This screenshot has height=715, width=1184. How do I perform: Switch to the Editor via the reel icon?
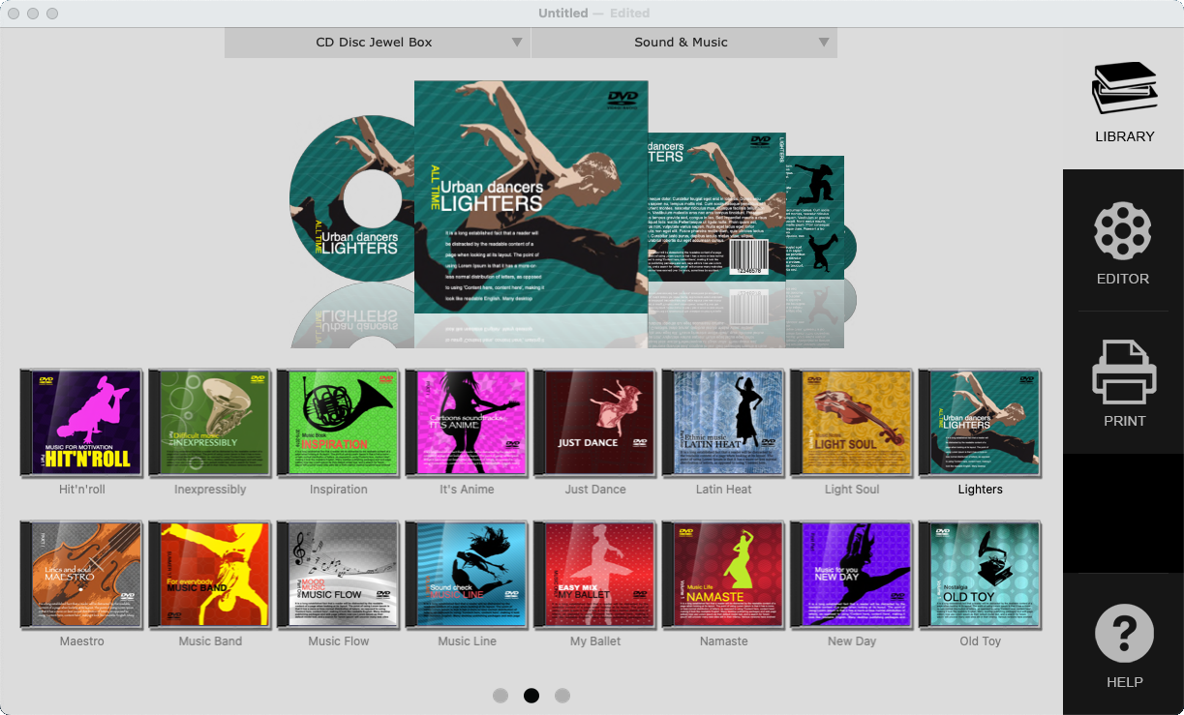(1123, 242)
